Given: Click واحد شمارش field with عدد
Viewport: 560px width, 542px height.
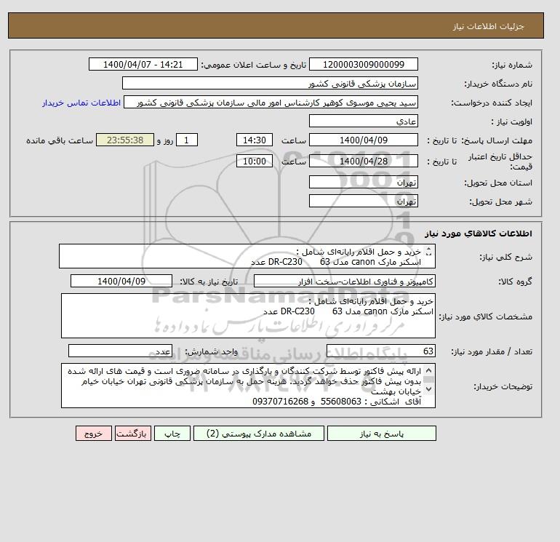Looking at the screenshot, I should [x=120, y=351].
